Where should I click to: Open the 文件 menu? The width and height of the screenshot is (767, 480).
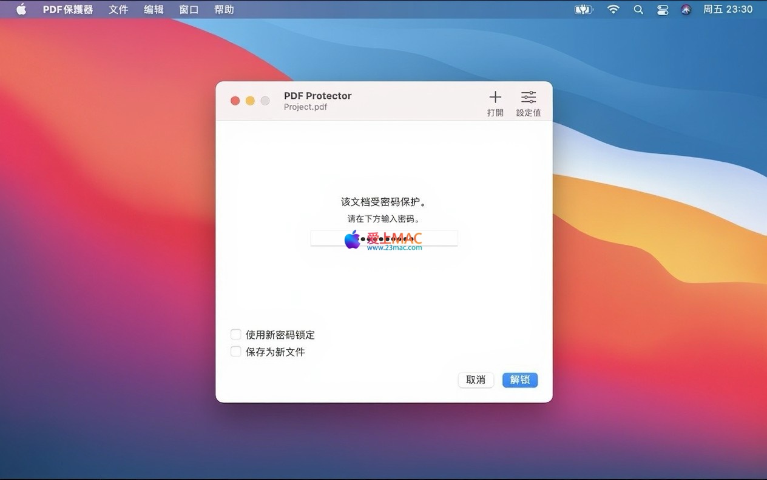(118, 10)
